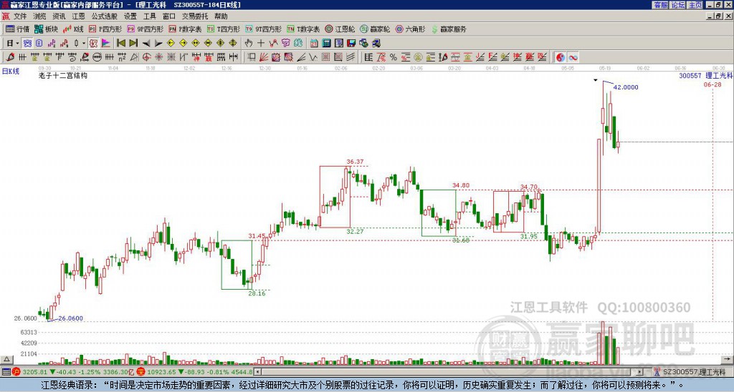Open the 客服 customer service link

coord(660,5)
